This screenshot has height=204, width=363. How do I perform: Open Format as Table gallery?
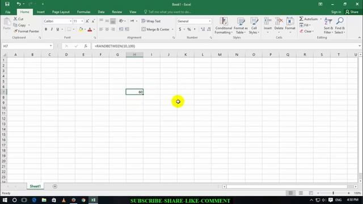click(240, 25)
